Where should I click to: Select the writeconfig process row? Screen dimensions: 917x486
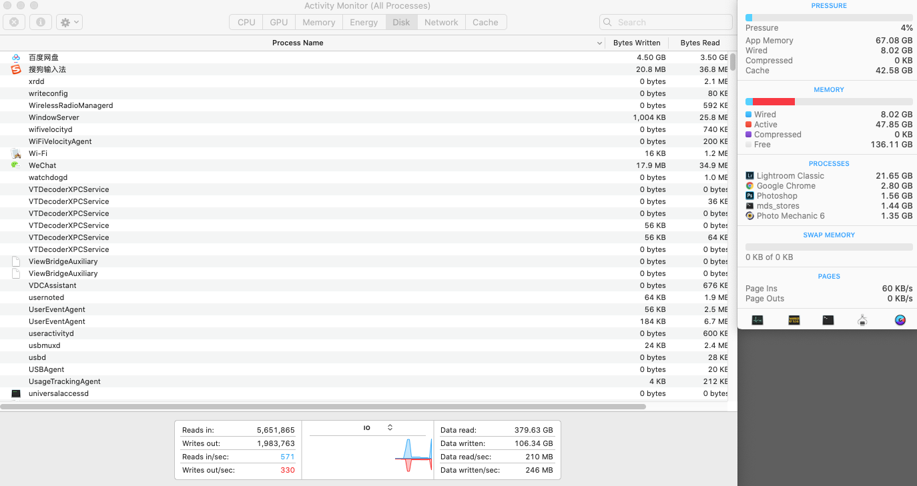[364, 93]
